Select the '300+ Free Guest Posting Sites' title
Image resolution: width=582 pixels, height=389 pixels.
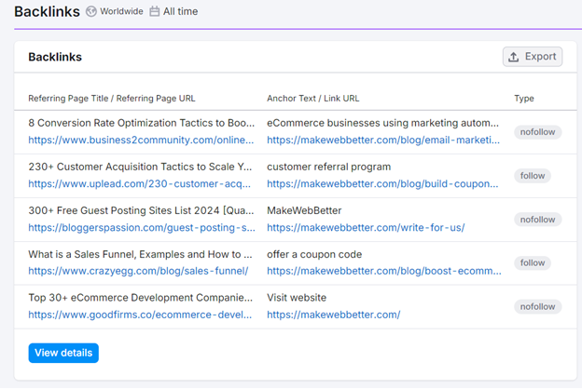click(142, 210)
